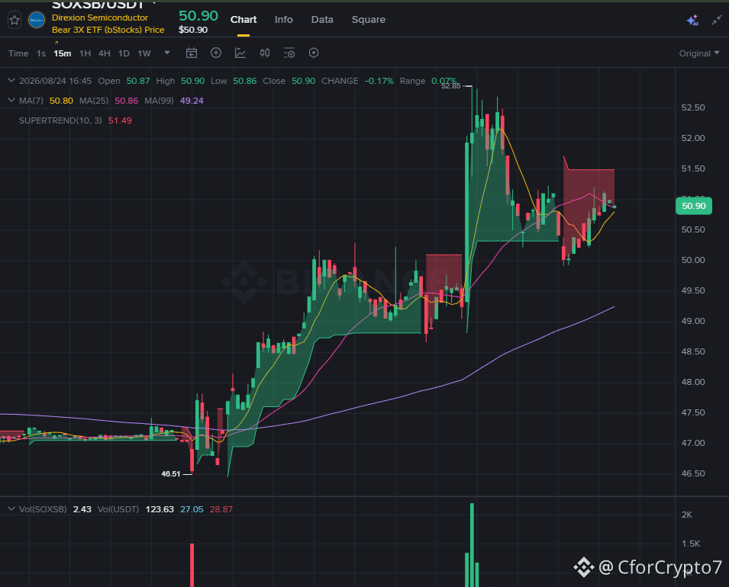Click the Low 50.86 value
The height and width of the screenshot is (587, 729).
point(244,81)
